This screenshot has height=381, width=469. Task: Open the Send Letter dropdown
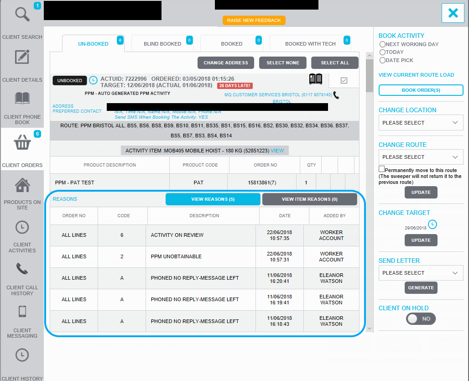[420, 272]
